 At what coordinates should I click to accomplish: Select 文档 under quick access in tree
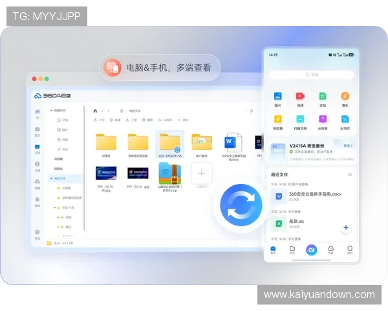click(63, 120)
